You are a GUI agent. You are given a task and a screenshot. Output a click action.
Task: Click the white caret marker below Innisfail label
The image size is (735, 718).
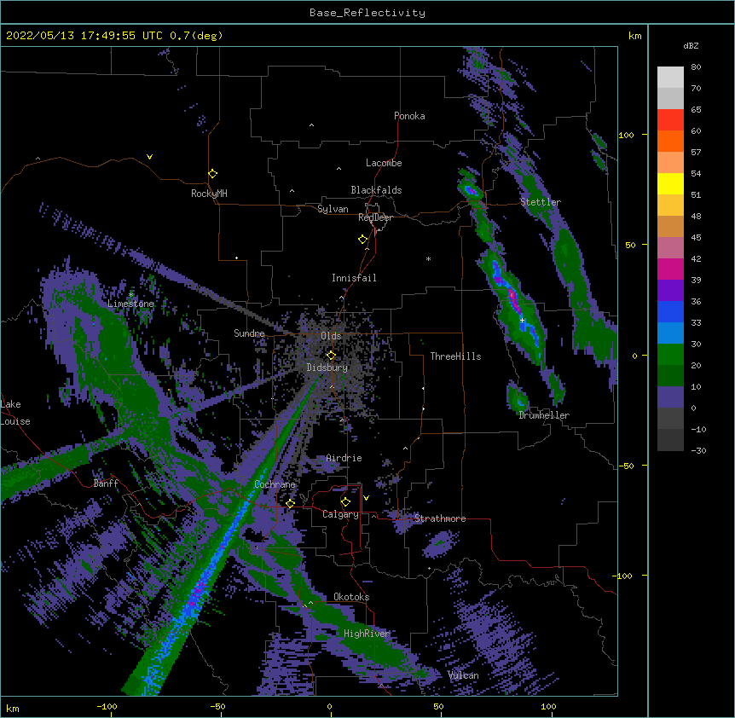coord(341,298)
